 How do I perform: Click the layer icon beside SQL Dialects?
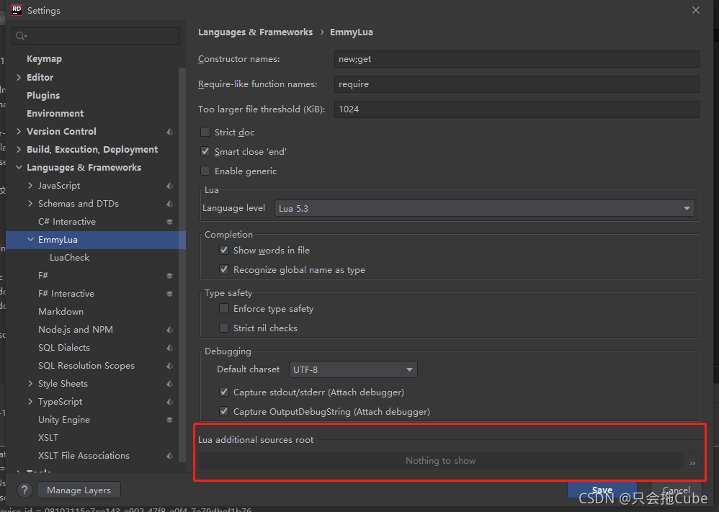(x=169, y=347)
